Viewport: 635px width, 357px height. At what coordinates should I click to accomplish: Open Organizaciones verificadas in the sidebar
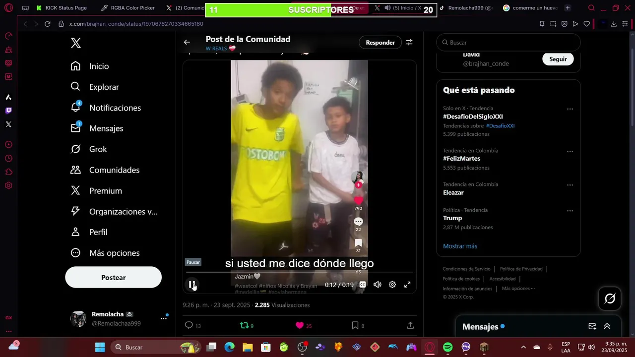pyautogui.click(x=114, y=212)
